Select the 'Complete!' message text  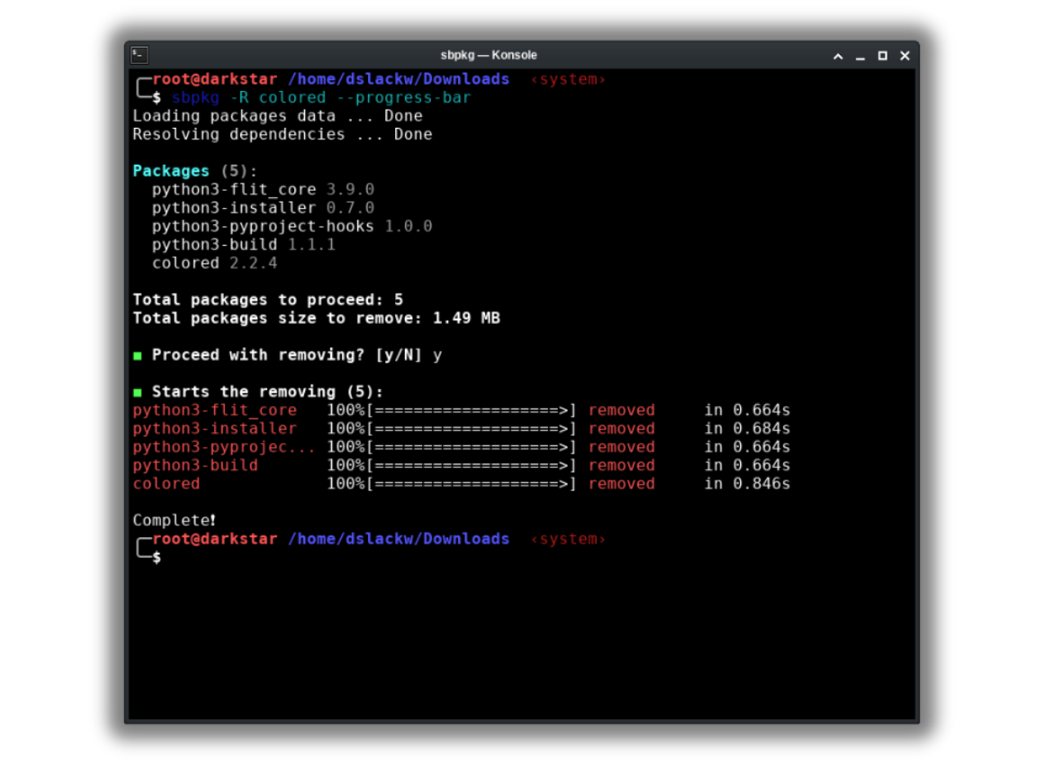(174, 520)
